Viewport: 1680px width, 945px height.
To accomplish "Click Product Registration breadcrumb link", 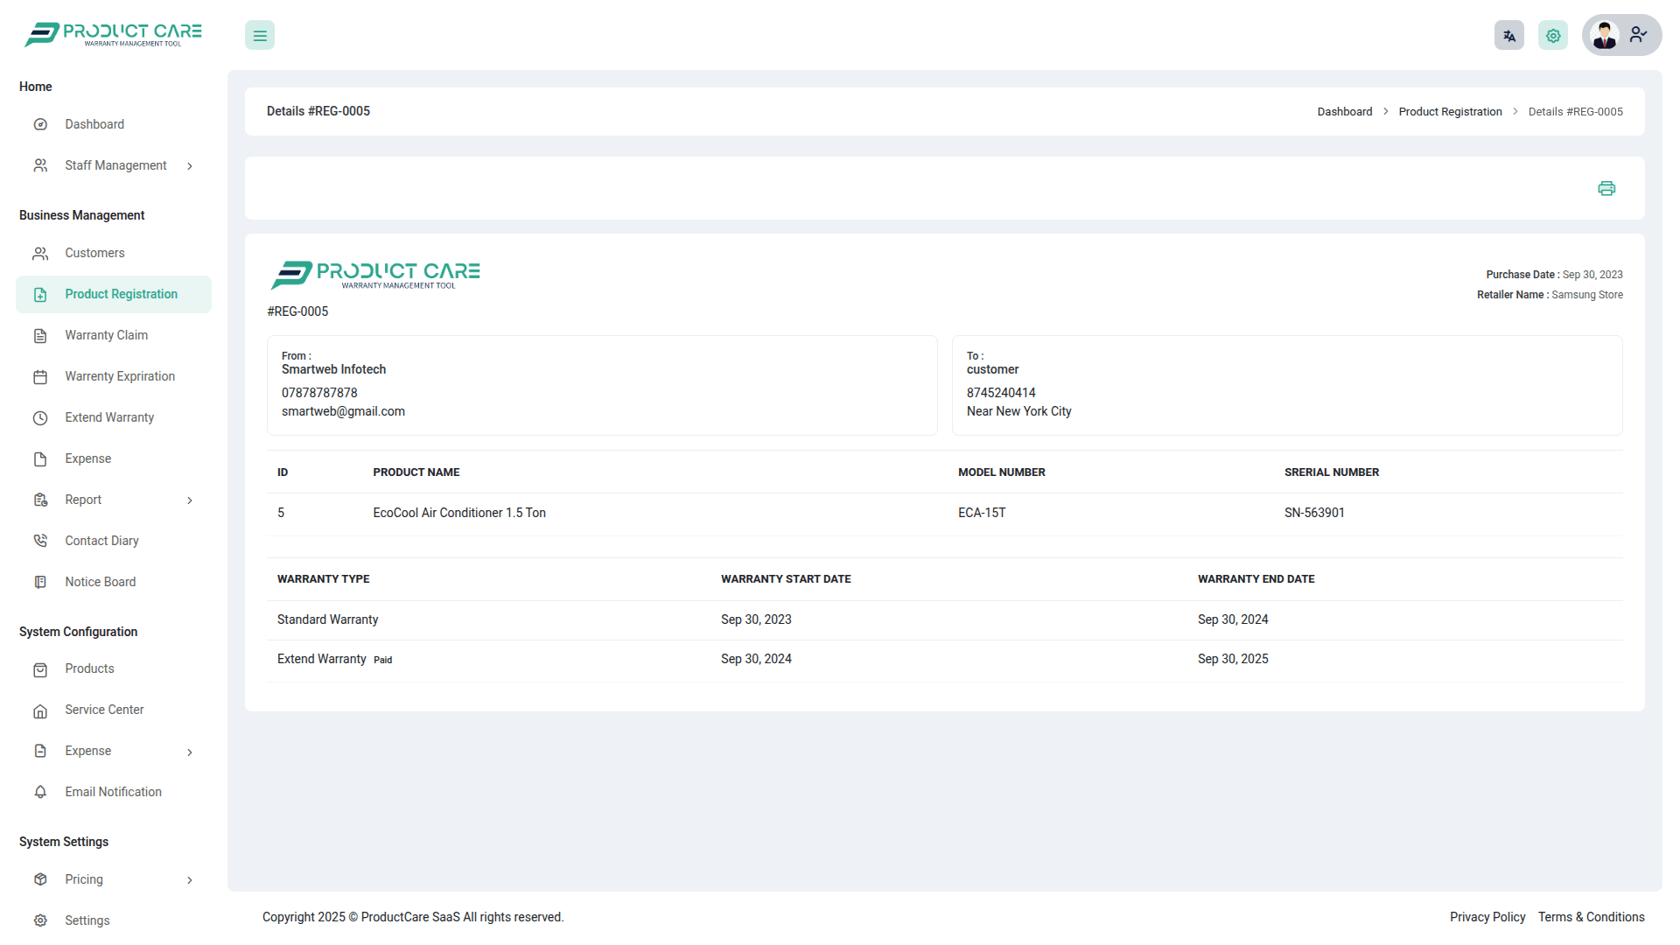I will [1450, 112].
